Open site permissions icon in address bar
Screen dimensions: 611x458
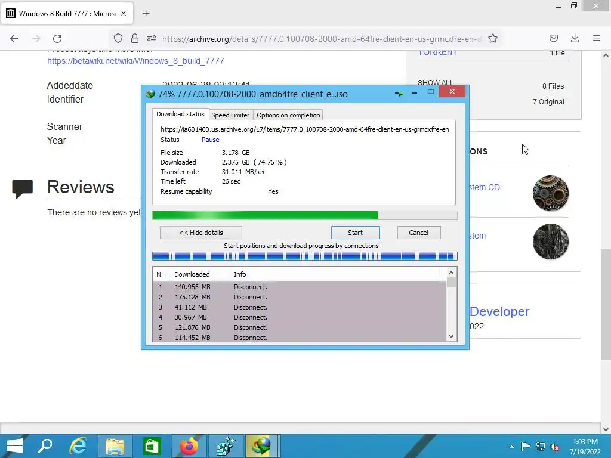(152, 38)
